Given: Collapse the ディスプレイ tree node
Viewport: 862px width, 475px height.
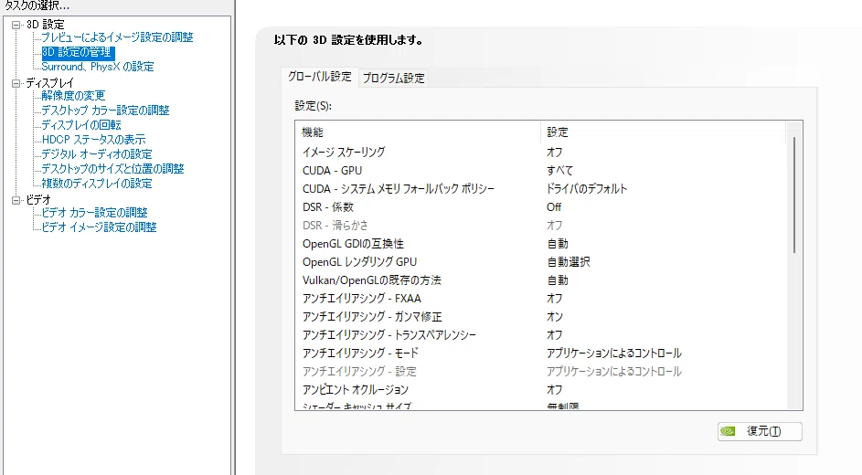Looking at the screenshot, I should coord(16,83).
